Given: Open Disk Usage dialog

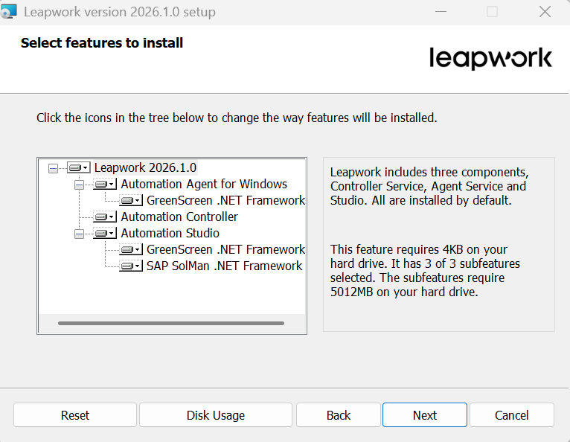Looking at the screenshot, I should pos(216,414).
